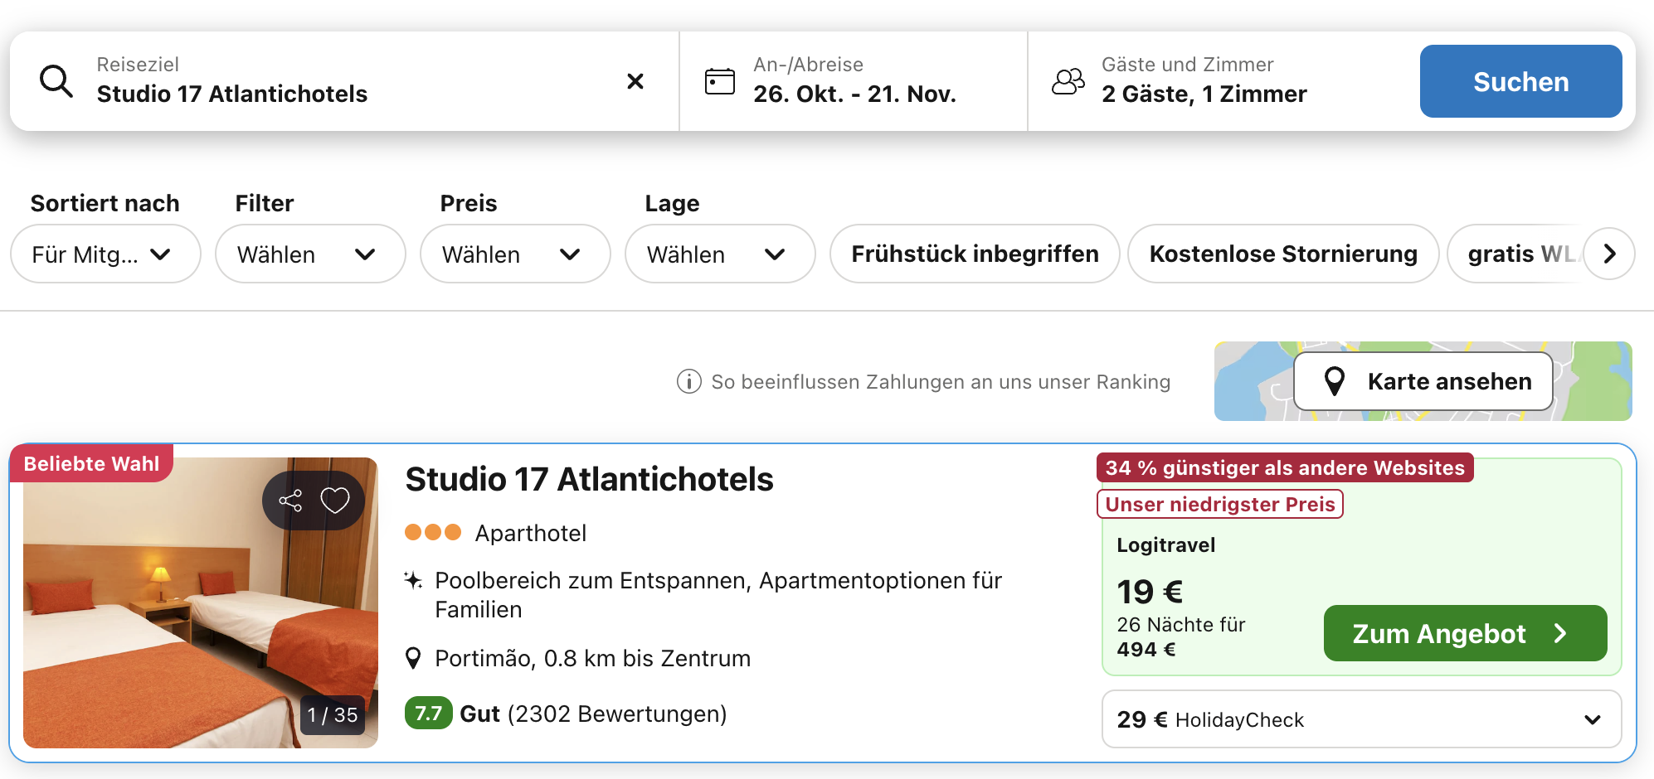This screenshot has width=1654, height=779.
Task: Click the info icon about ranking payments
Action: [x=688, y=381]
